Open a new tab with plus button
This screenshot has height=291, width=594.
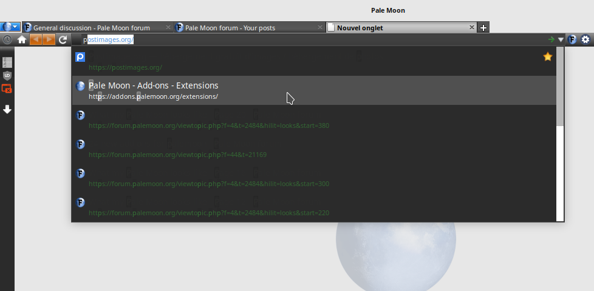(483, 28)
